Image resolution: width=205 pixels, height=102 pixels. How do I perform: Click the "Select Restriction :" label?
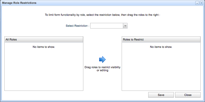pos(77,26)
